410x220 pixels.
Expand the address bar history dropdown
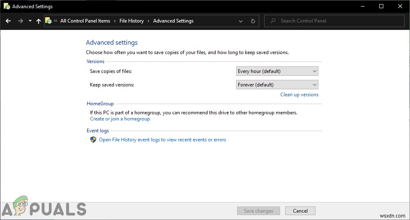[x=241, y=21]
